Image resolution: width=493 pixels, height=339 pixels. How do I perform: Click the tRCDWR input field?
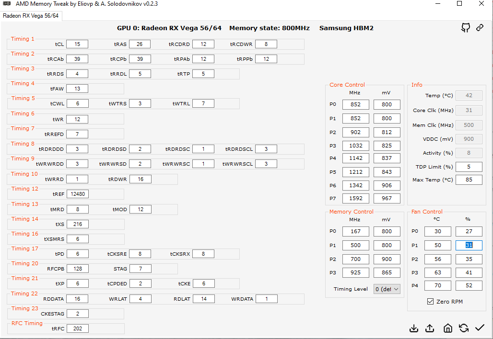[266, 44]
